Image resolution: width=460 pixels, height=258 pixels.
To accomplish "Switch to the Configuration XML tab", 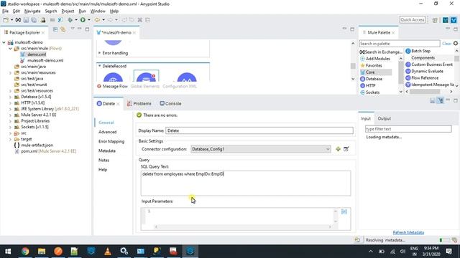I will point(180,86).
